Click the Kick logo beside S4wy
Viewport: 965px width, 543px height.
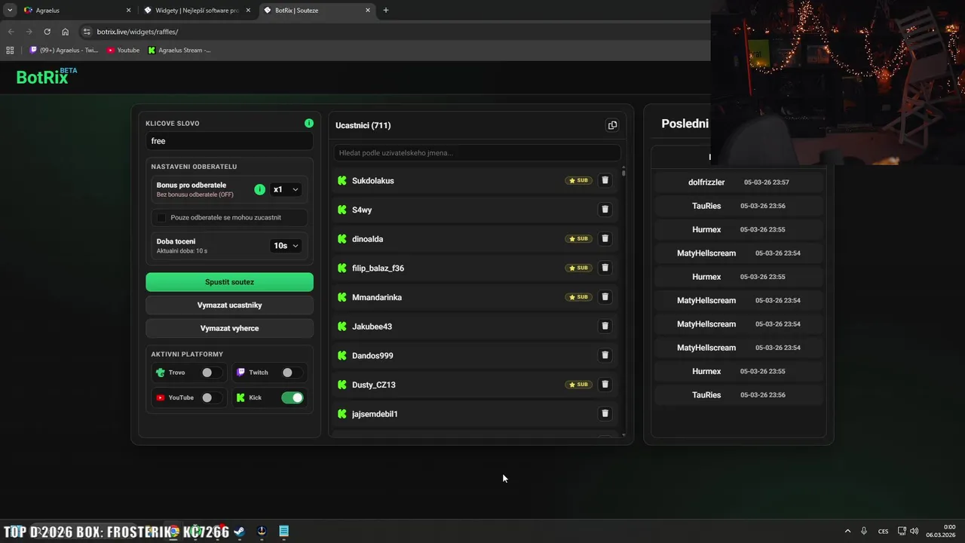(x=342, y=210)
